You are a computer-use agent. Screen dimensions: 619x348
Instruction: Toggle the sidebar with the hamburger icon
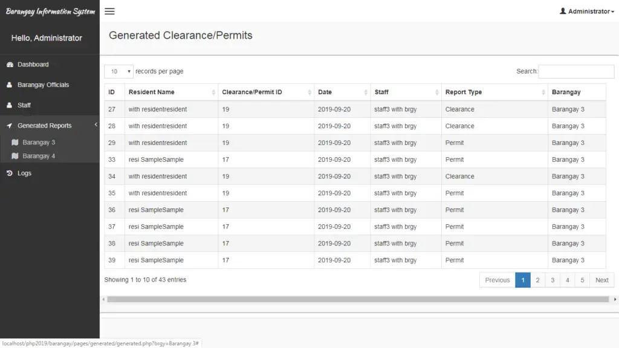109,10
